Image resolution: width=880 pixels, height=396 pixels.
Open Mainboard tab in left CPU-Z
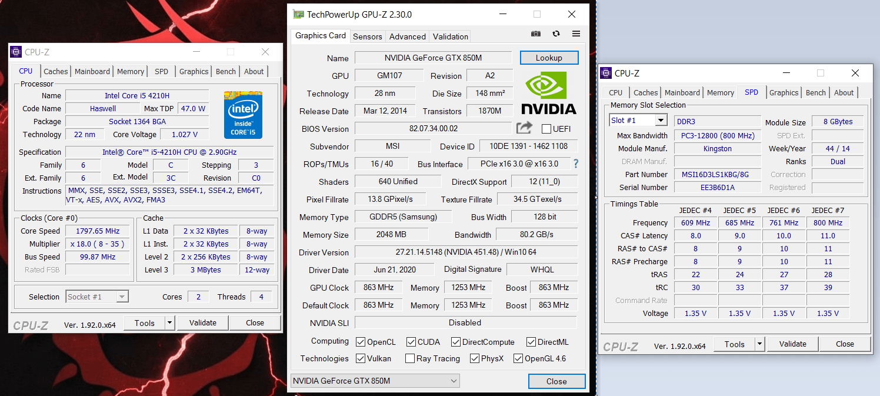tap(92, 71)
